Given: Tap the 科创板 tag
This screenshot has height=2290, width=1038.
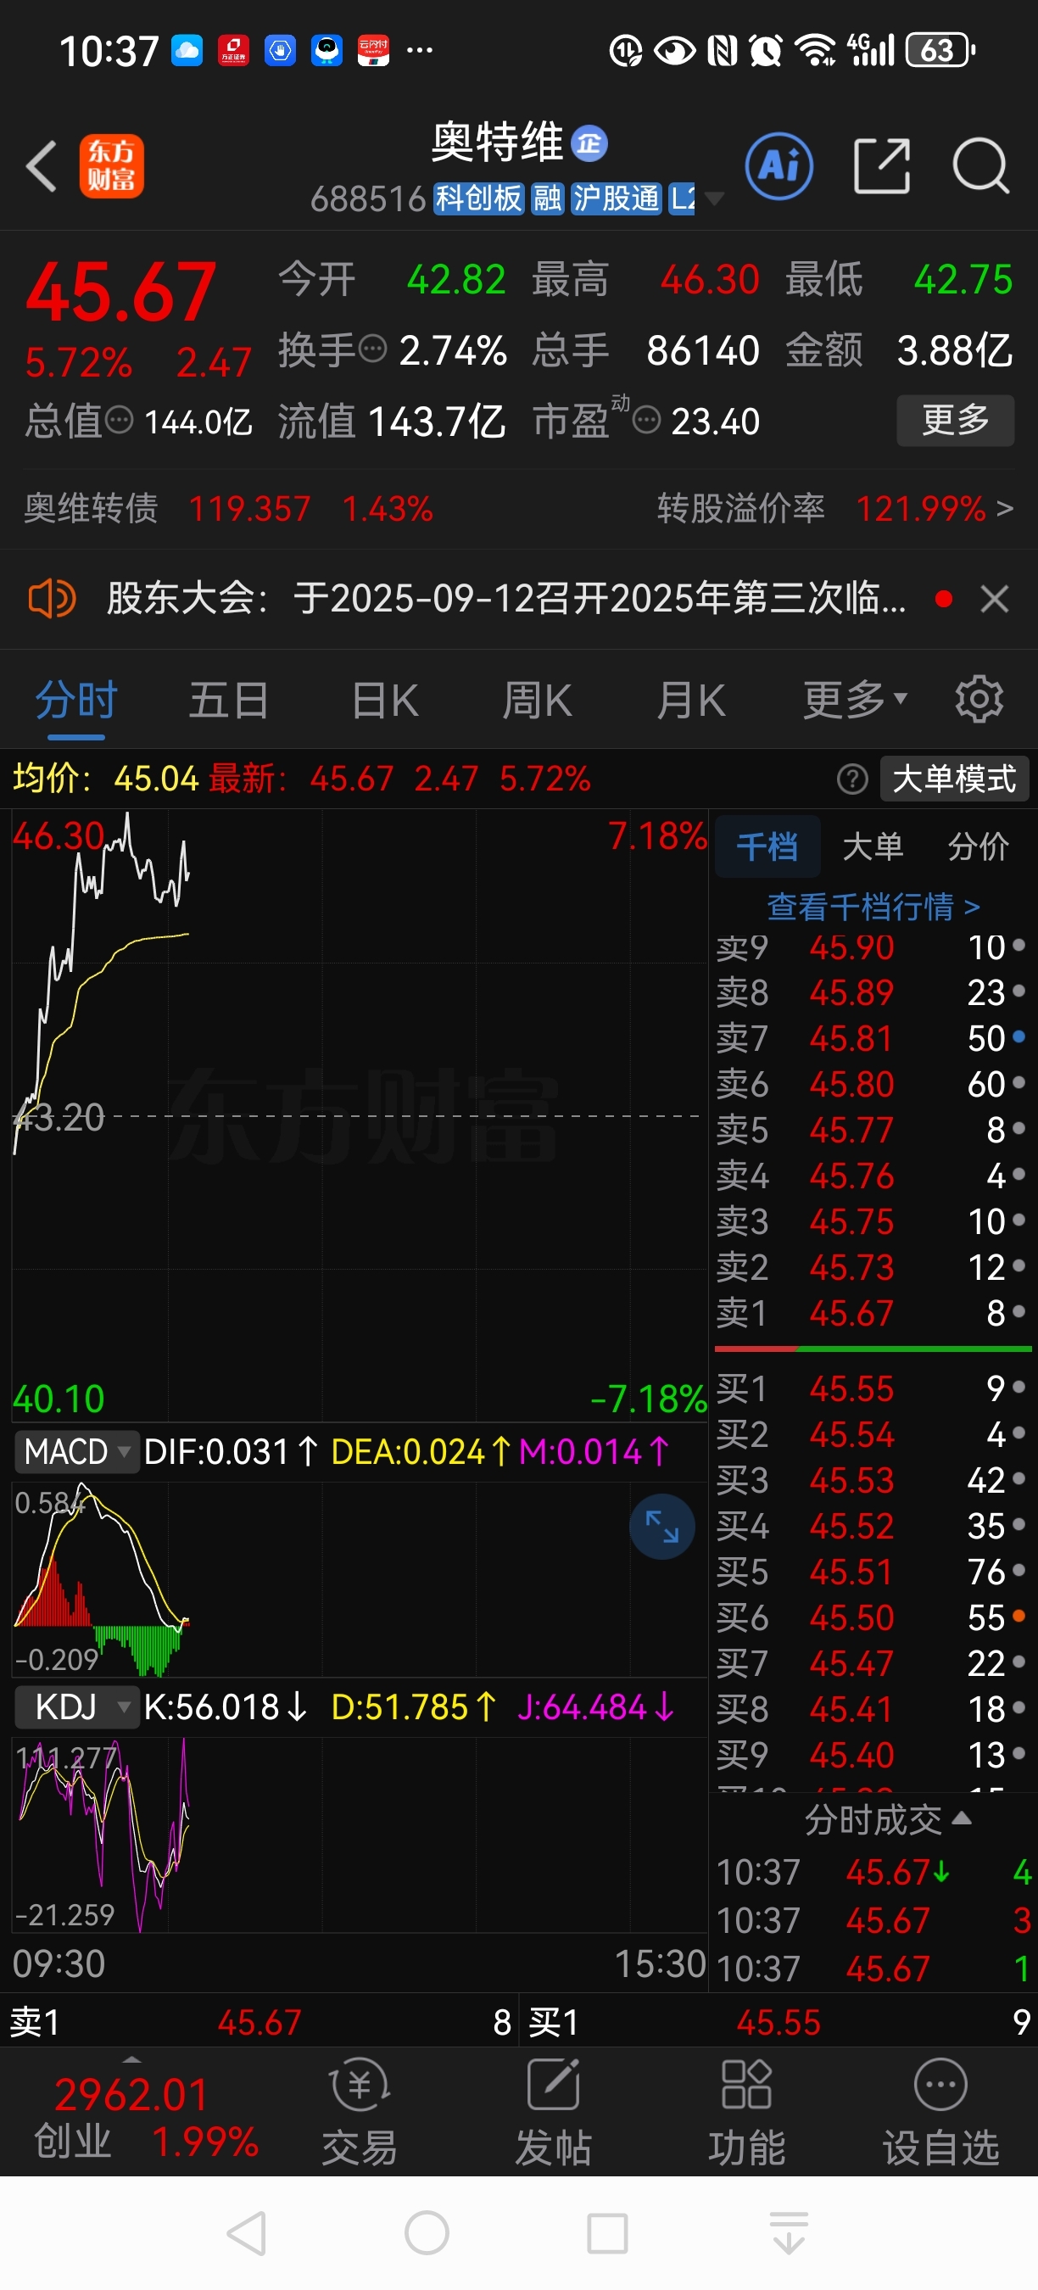Looking at the screenshot, I should 478,198.
